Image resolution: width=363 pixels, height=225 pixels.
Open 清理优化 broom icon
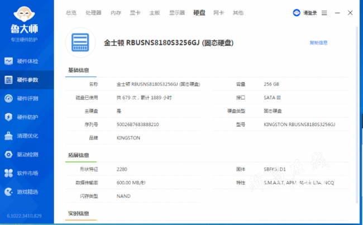(8, 136)
